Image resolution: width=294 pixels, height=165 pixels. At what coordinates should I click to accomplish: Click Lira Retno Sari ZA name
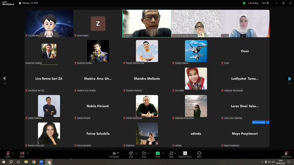[x=49, y=78]
